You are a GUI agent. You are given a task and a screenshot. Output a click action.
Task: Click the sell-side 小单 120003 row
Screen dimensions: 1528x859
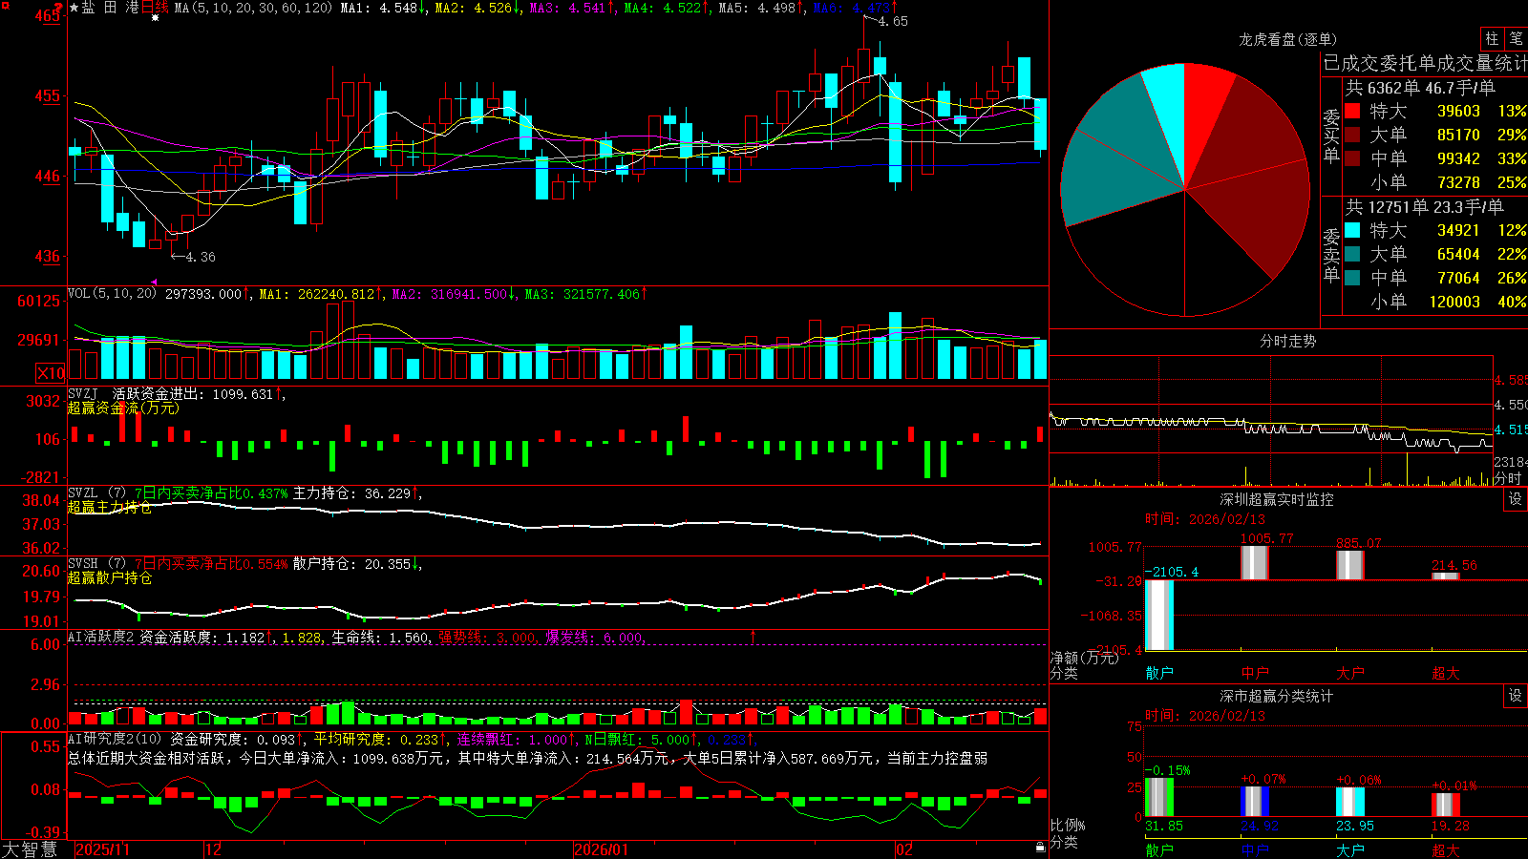coord(1435,302)
